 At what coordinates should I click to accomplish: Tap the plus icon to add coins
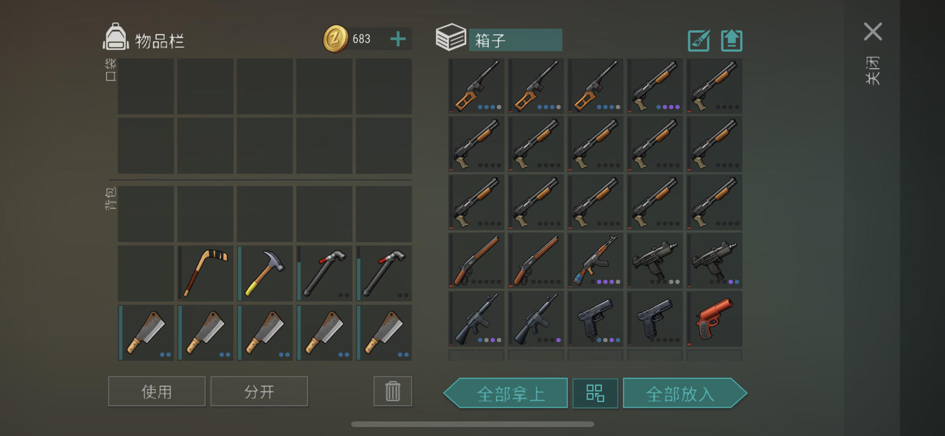pyautogui.click(x=398, y=39)
